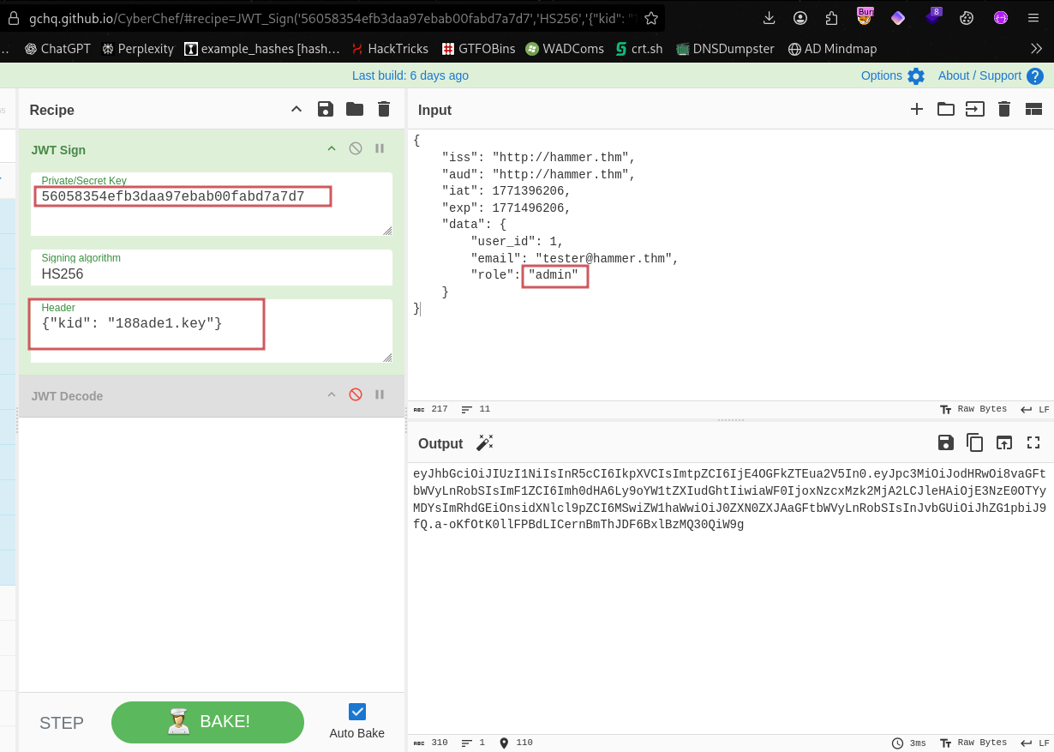
Task: Click the magic wand icon in Output
Action: [x=485, y=442]
